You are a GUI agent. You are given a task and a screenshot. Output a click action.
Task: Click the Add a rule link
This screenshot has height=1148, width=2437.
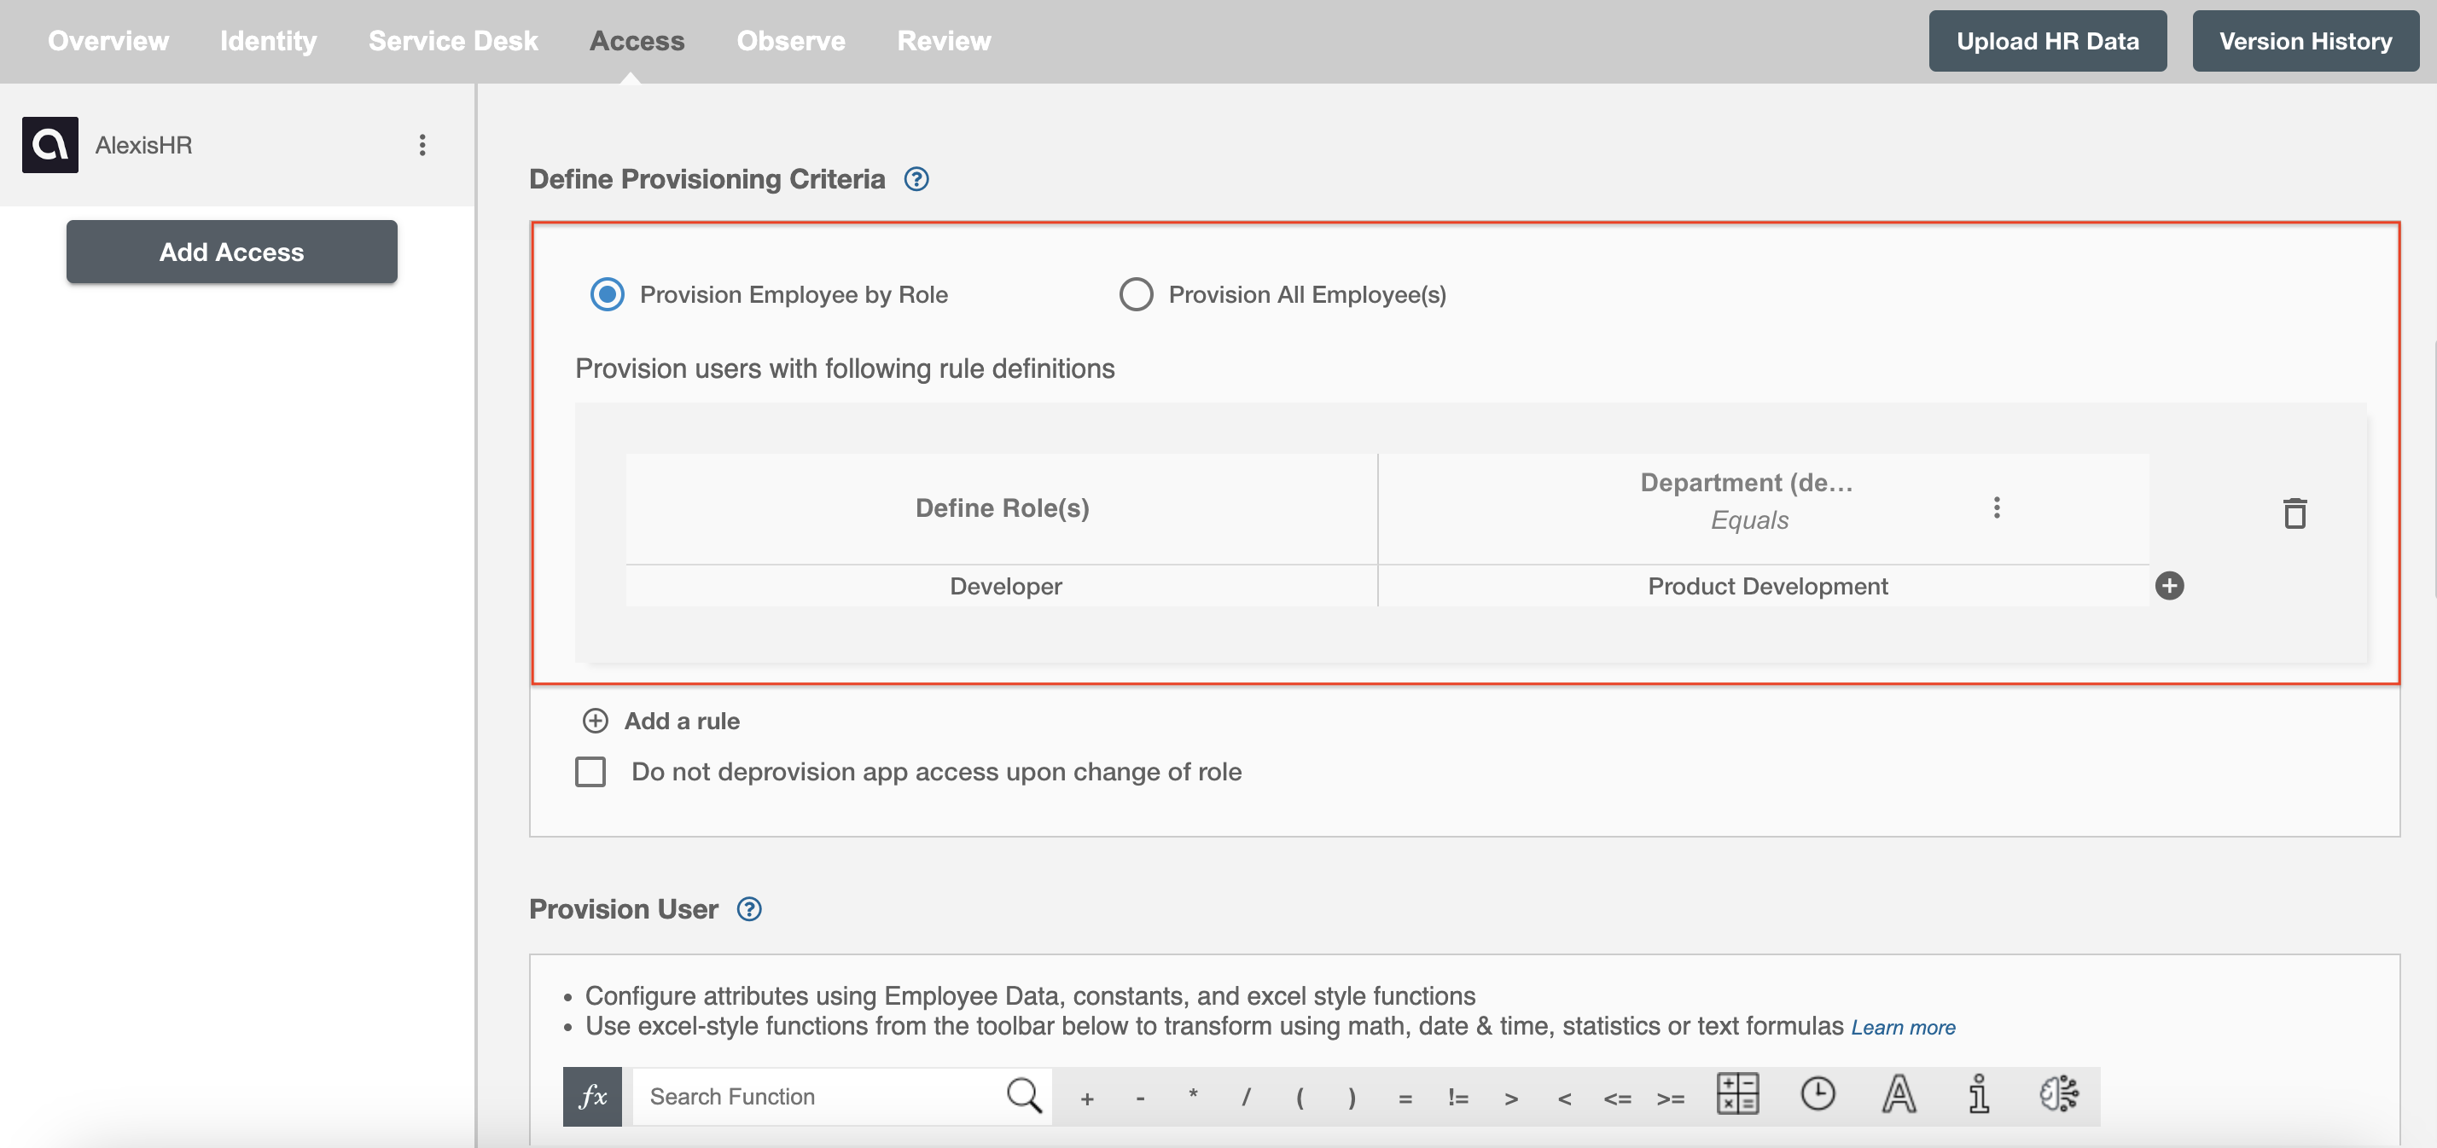pyautogui.click(x=681, y=721)
